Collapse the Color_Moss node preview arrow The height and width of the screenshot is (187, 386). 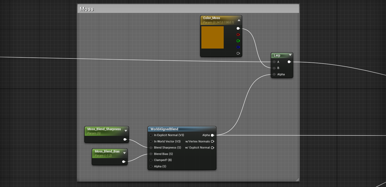point(239,20)
